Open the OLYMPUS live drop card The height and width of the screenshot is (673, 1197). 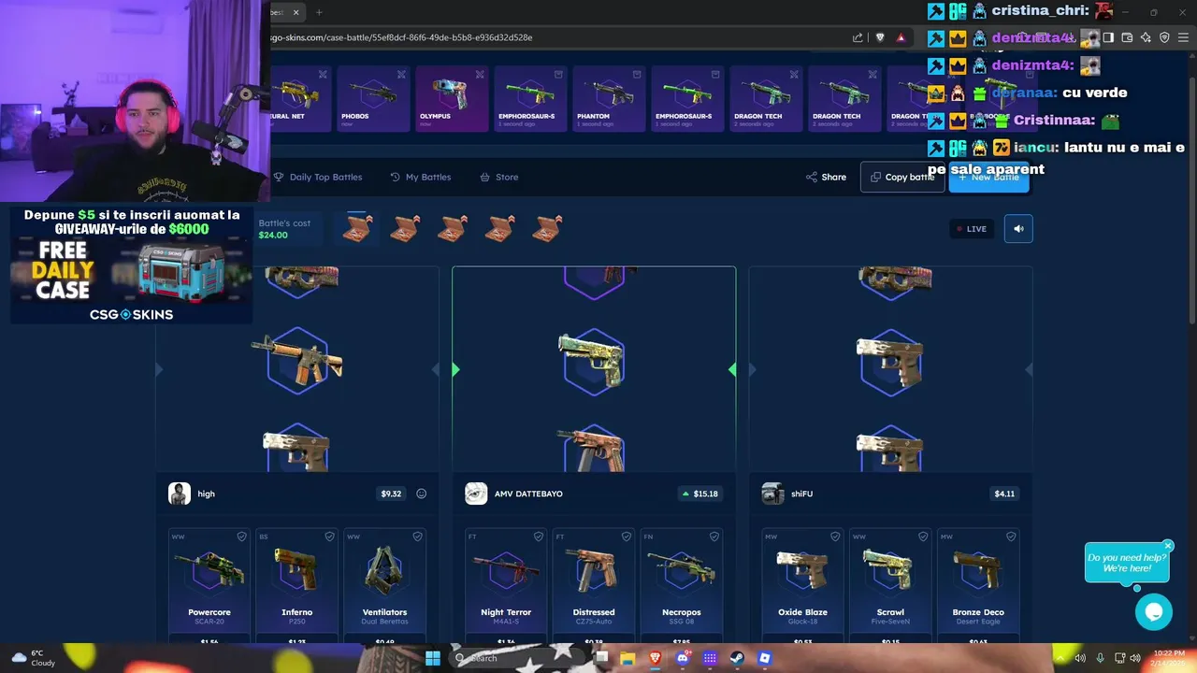[x=452, y=98]
